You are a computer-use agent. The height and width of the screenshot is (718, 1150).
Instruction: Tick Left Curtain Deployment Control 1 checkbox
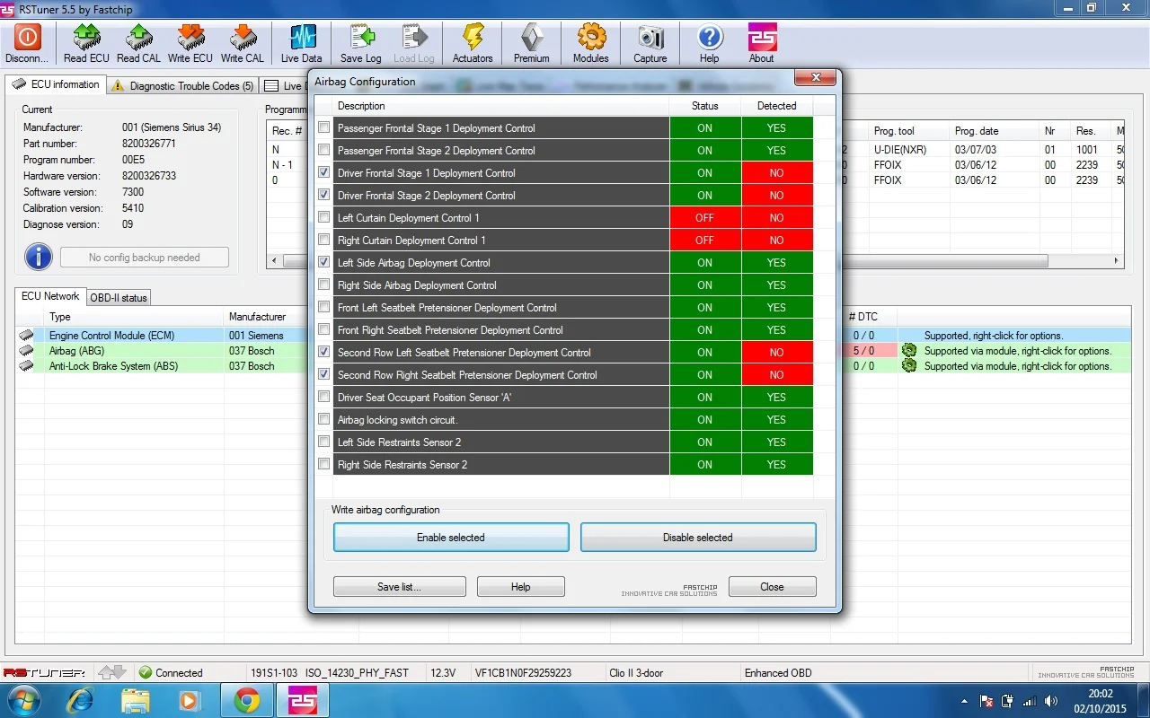pos(323,217)
